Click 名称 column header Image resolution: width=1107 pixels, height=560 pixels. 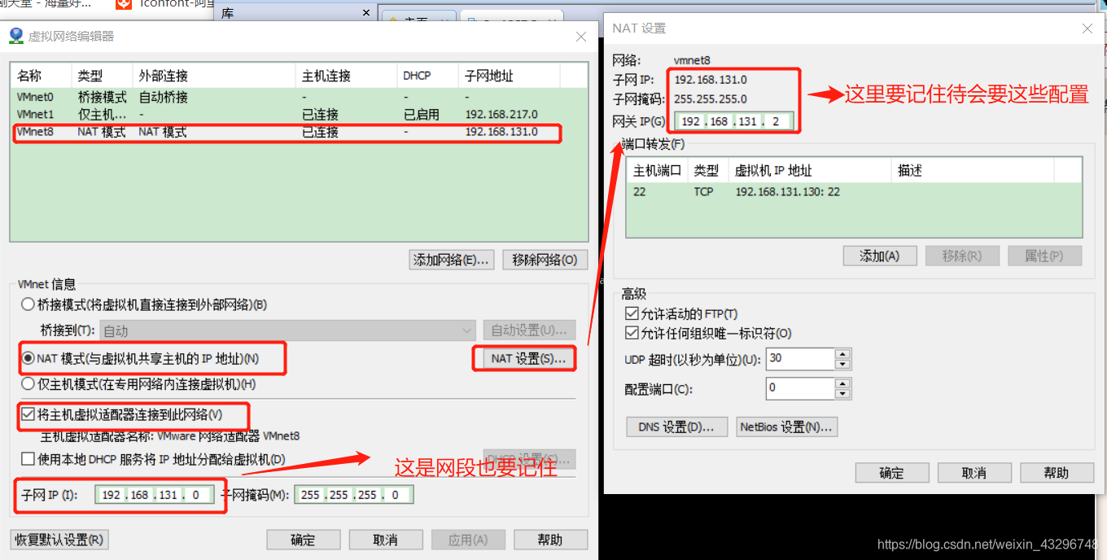41,76
